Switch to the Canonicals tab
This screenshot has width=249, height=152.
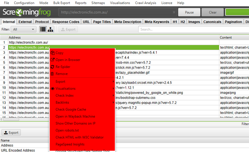point(212,22)
